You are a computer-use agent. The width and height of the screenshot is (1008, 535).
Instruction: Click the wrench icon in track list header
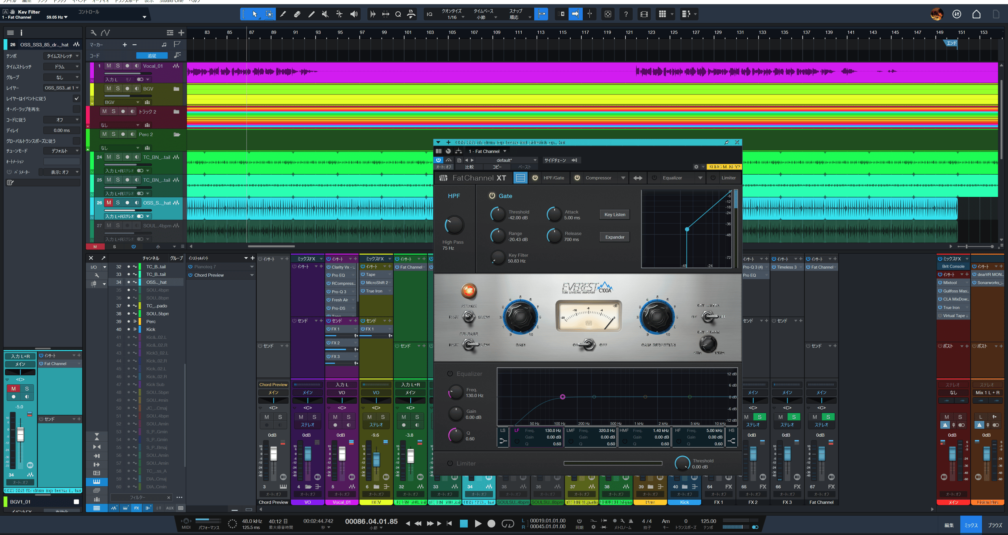tap(93, 33)
